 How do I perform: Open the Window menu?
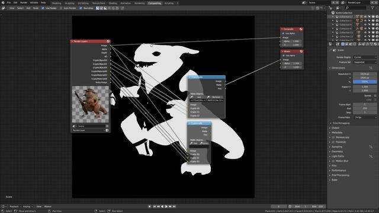point(34,2)
